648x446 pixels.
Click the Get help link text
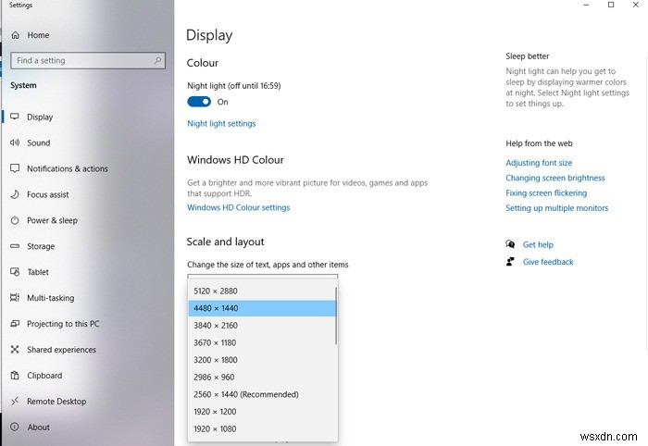tap(538, 244)
